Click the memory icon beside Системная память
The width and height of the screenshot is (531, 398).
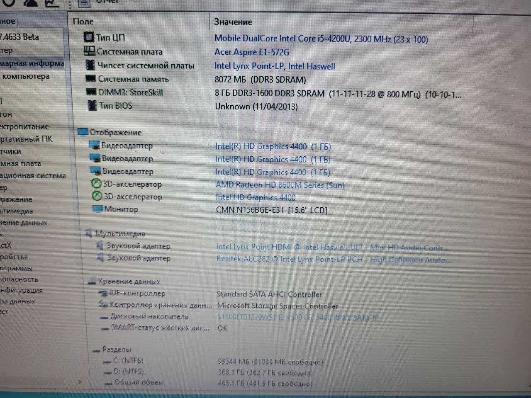point(90,78)
